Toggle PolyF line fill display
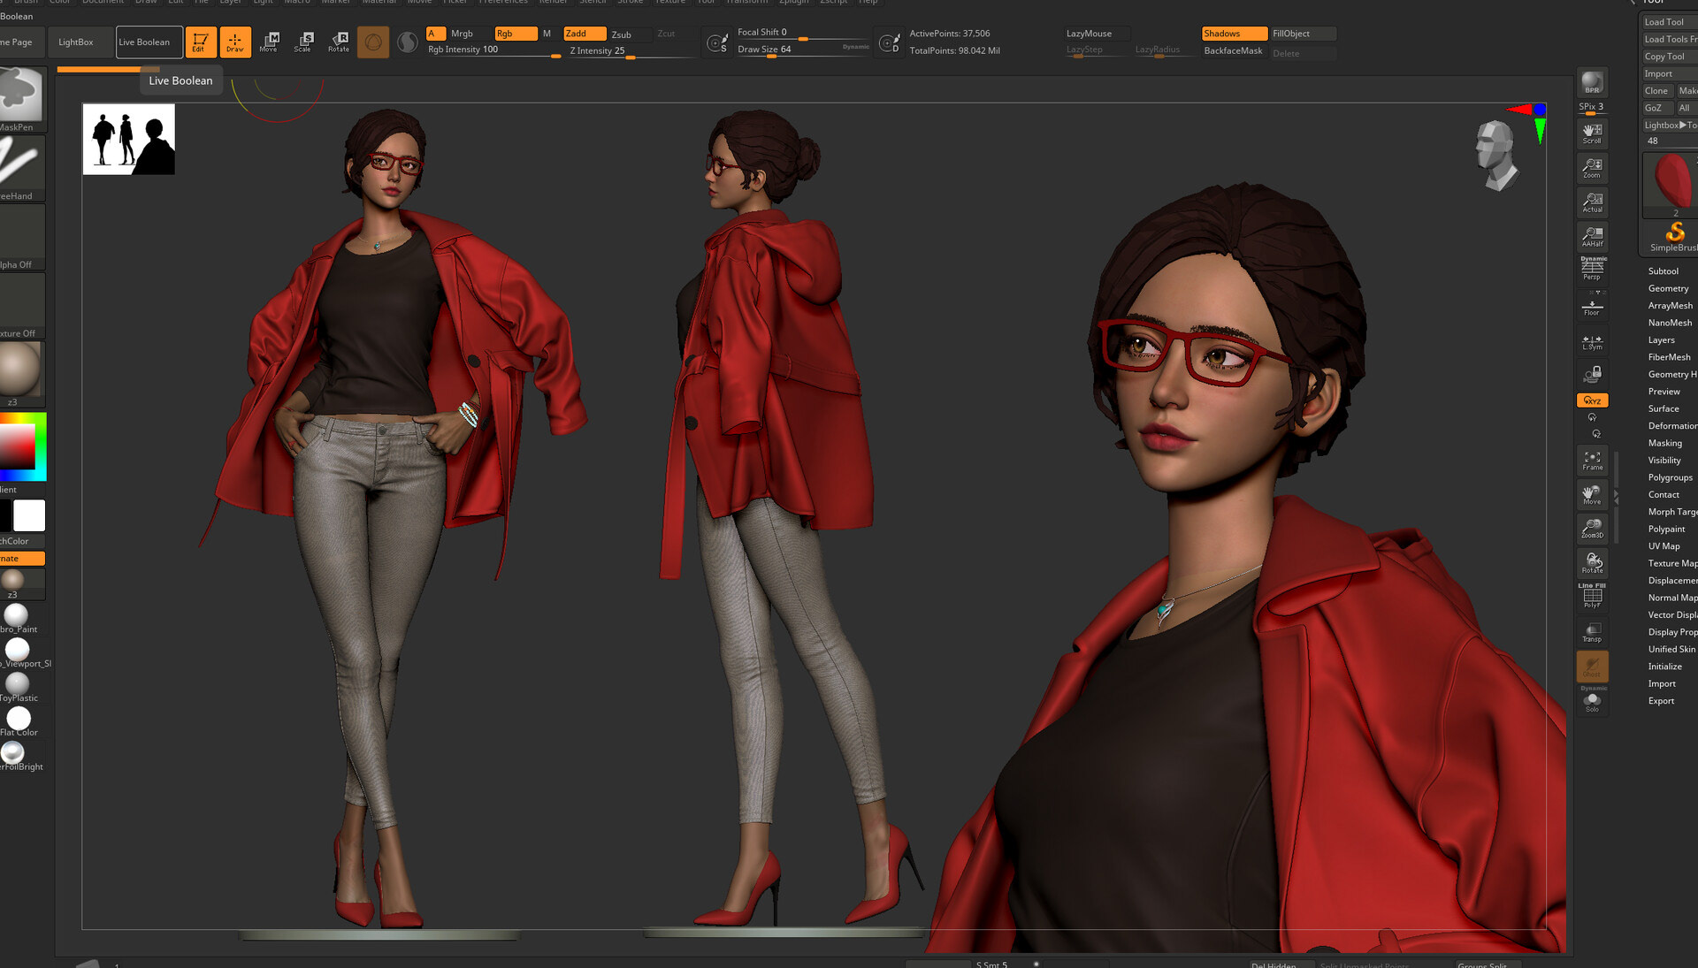1698x968 pixels. [x=1592, y=597]
